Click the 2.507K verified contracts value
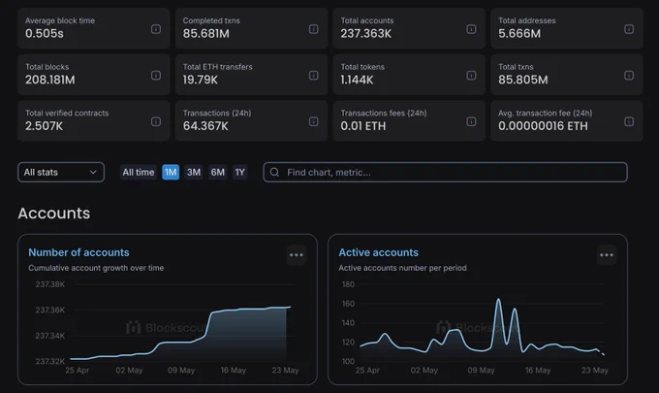This screenshot has height=393, width=659. (44, 126)
